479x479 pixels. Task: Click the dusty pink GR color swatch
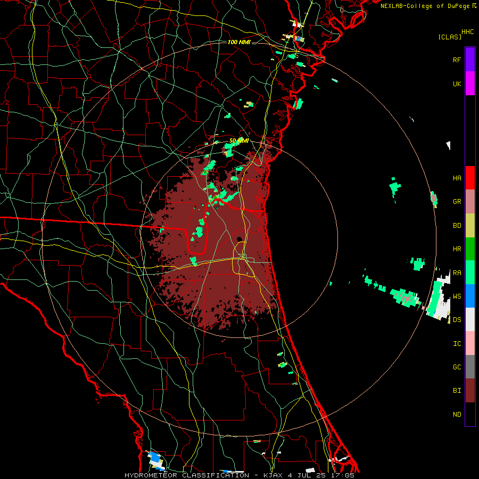tap(470, 202)
